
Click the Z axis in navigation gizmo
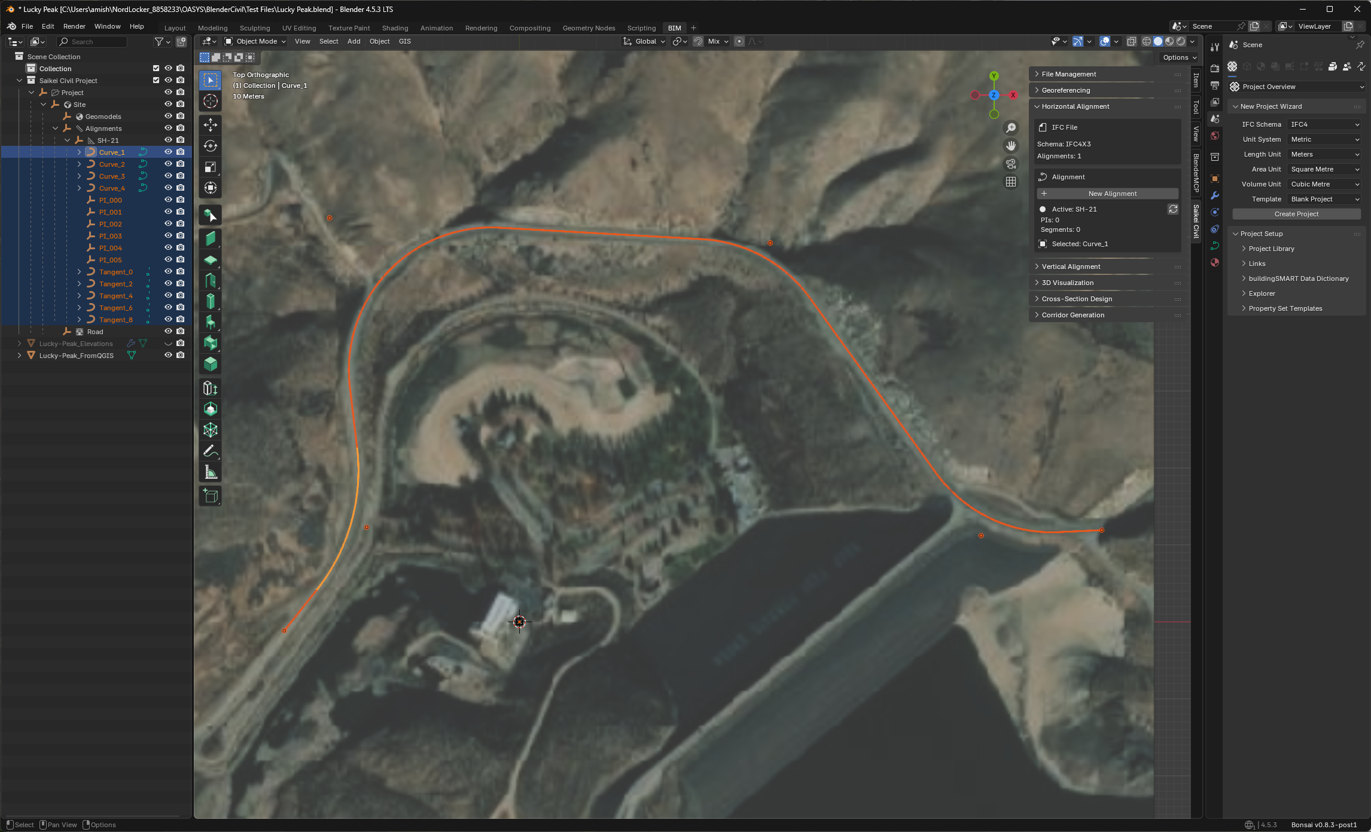(994, 95)
